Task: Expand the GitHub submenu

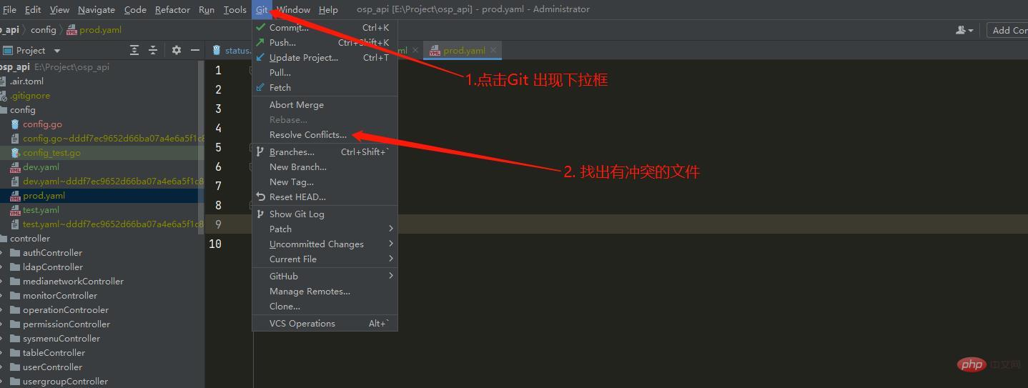Action: 325,277
